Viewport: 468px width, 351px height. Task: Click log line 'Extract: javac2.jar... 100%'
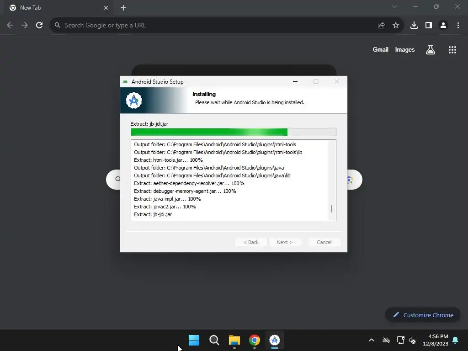pos(165,207)
